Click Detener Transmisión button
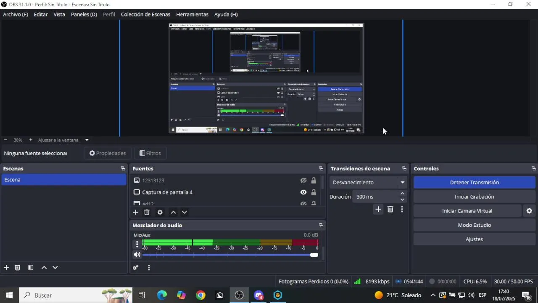The width and height of the screenshot is (538, 303). click(475, 182)
